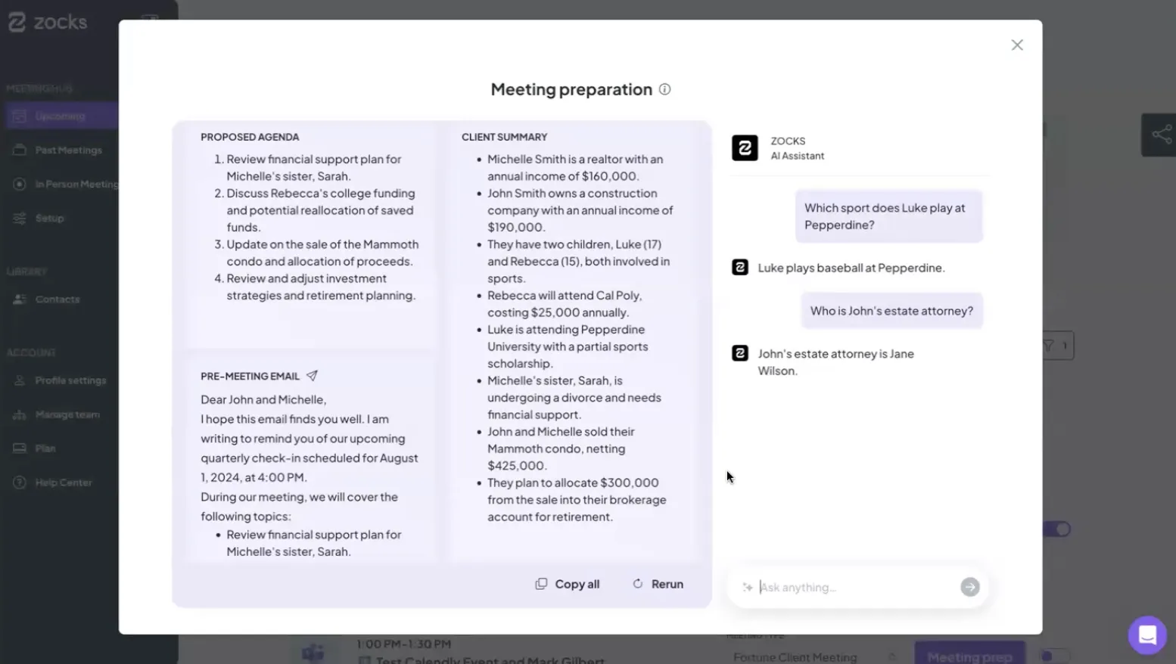Click the Rerun circular arrow icon

638,584
